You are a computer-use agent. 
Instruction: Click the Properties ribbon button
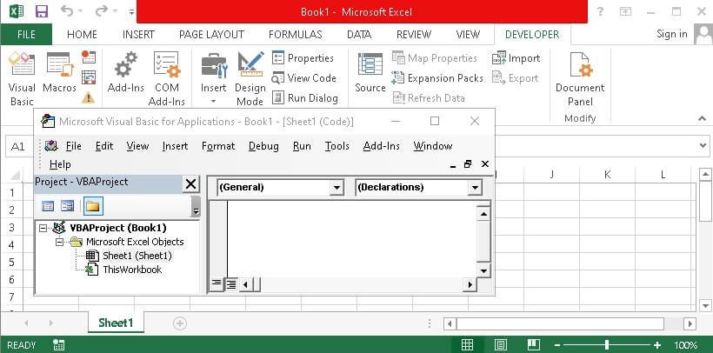(x=303, y=57)
